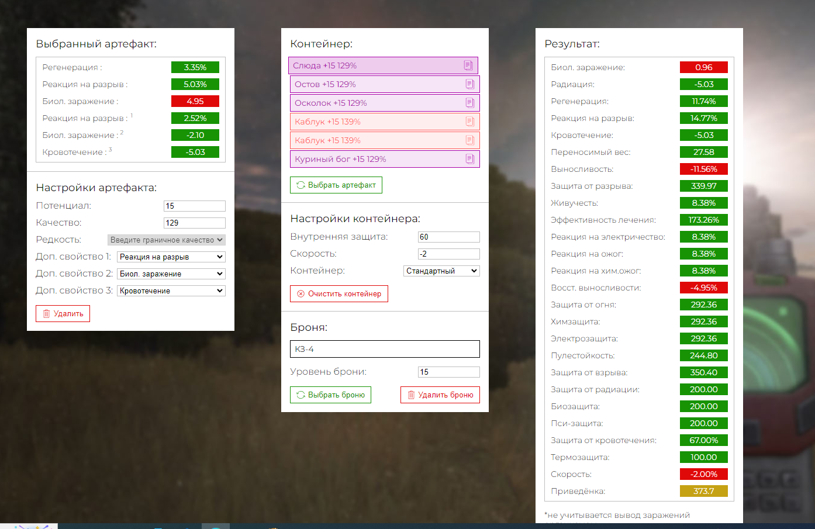Screen dimensions: 815x529
Task: Click Эффективность лечения 173.26% value
Action: [x=704, y=220]
